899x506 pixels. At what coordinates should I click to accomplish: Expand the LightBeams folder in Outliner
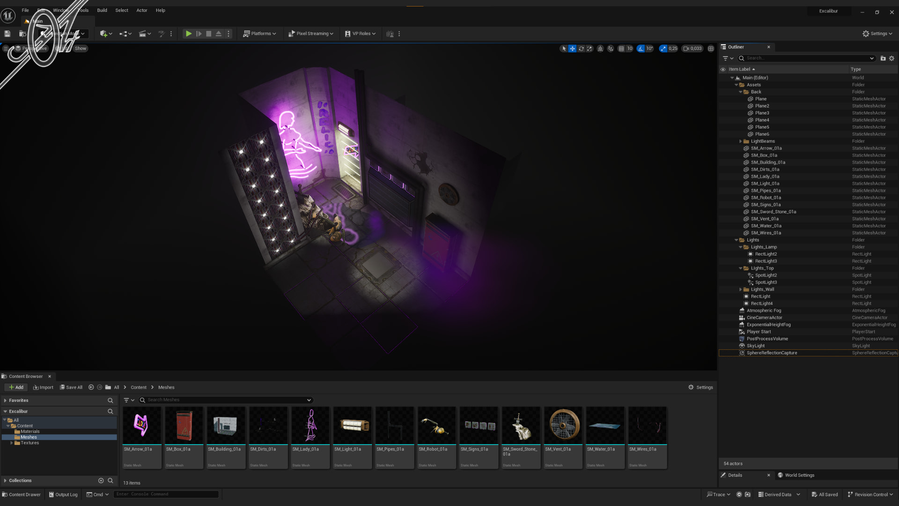click(x=741, y=141)
